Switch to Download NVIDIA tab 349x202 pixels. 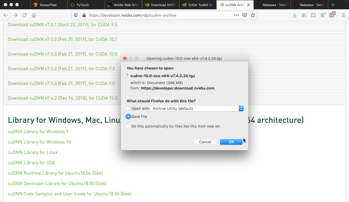pyautogui.click(x=161, y=5)
